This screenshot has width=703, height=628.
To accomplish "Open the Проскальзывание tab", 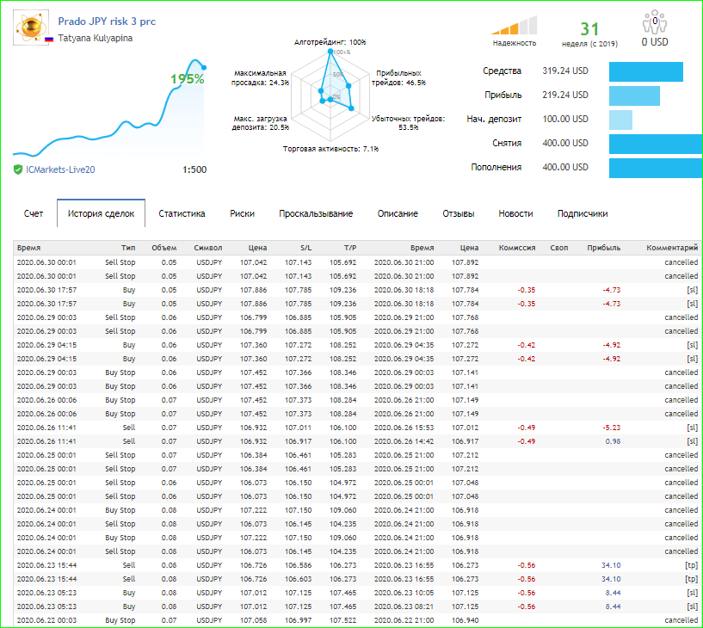I will pyautogui.click(x=316, y=213).
